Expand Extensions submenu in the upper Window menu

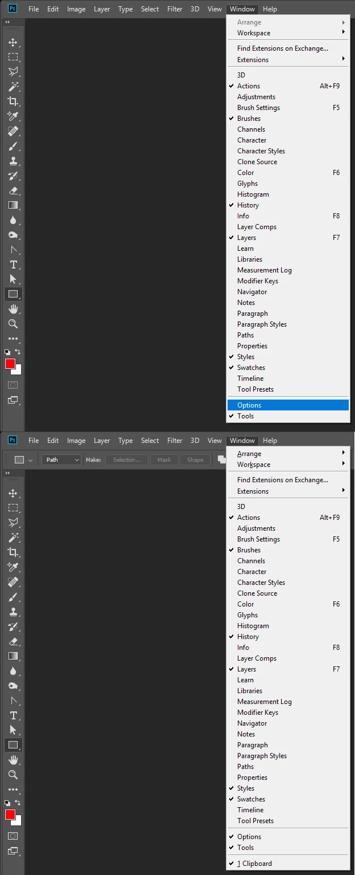[288, 60]
